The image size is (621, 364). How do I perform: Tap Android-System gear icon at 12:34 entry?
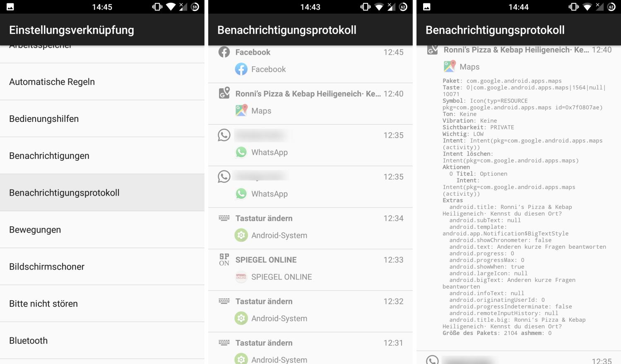click(x=241, y=235)
